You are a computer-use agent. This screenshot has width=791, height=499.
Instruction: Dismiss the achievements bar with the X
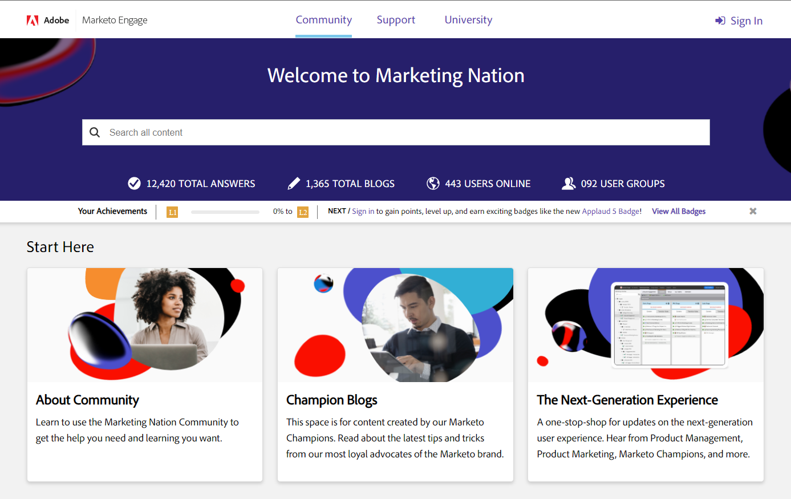[753, 211]
